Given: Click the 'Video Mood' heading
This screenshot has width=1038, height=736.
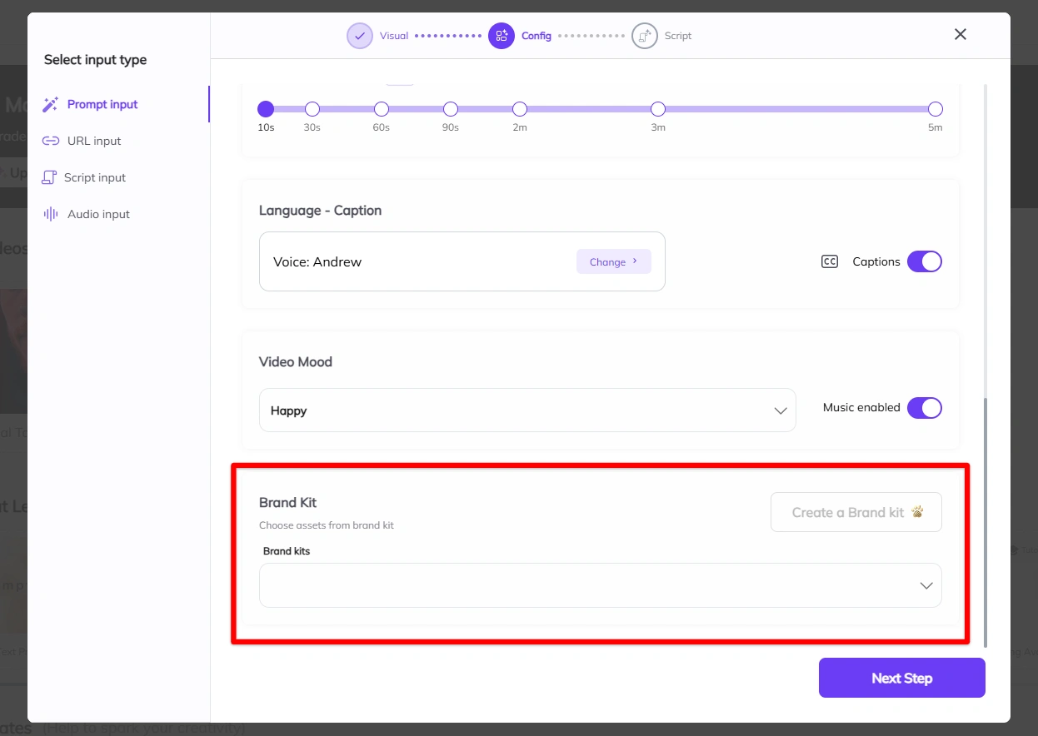Looking at the screenshot, I should [296, 362].
